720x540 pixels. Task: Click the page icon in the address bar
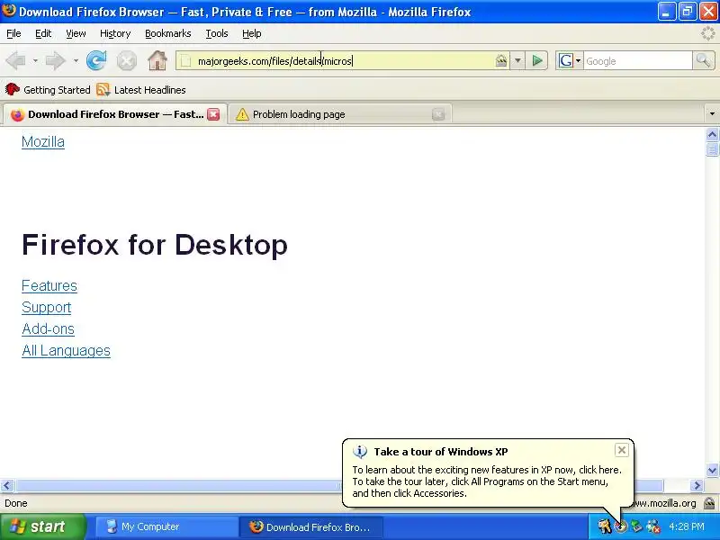point(185,60)
